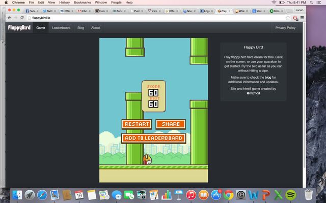Open Launchpad rocket icon in dock

tap(30, 195)
